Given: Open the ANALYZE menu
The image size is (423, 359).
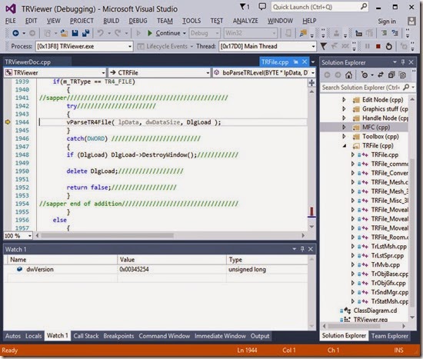Looking at the screenshot, I should 245,21.
